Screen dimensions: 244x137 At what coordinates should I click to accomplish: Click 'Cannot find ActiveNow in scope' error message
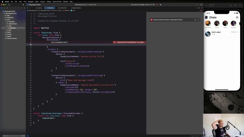130,42
